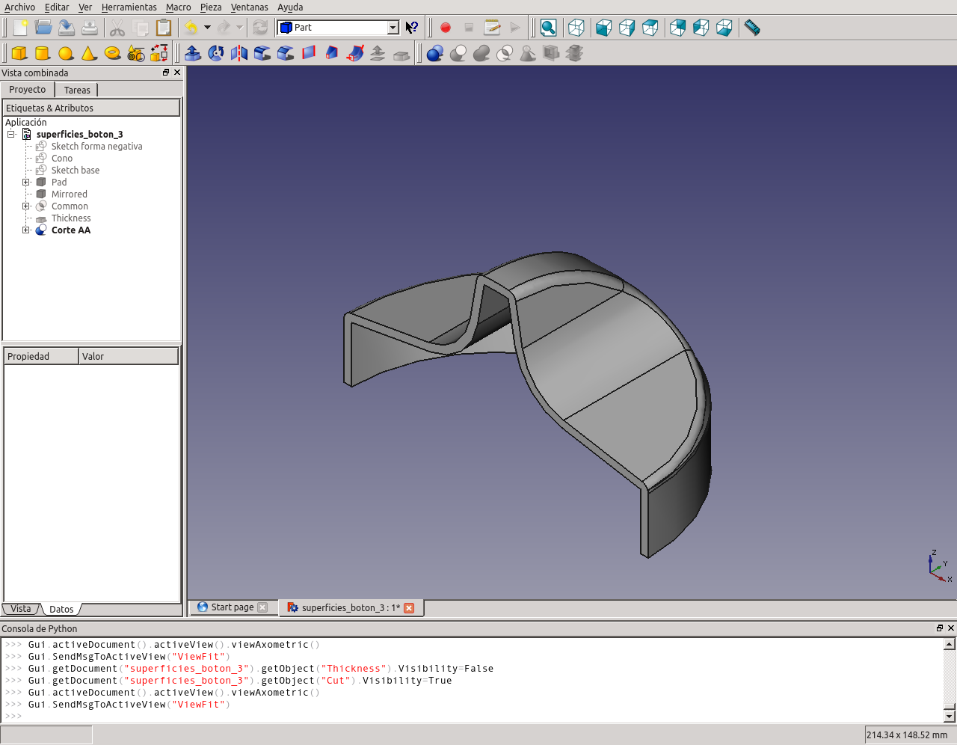Select the Ruled Surface tool icon

(309, 53)
